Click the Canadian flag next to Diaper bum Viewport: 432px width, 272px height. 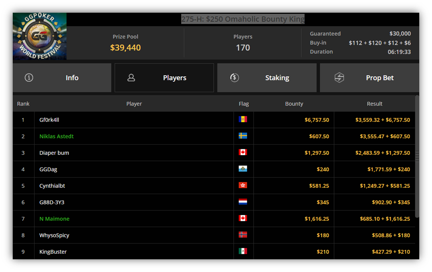click(x=243, y=152)
